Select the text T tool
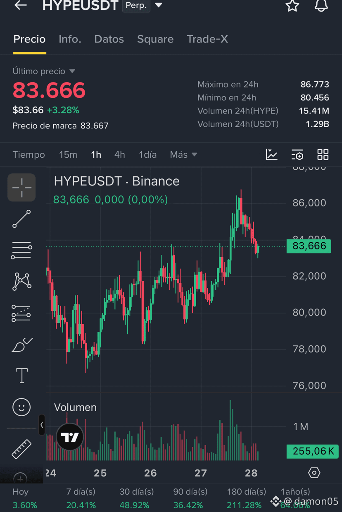This screenshot has width=342, height=512. pos(21,376)
